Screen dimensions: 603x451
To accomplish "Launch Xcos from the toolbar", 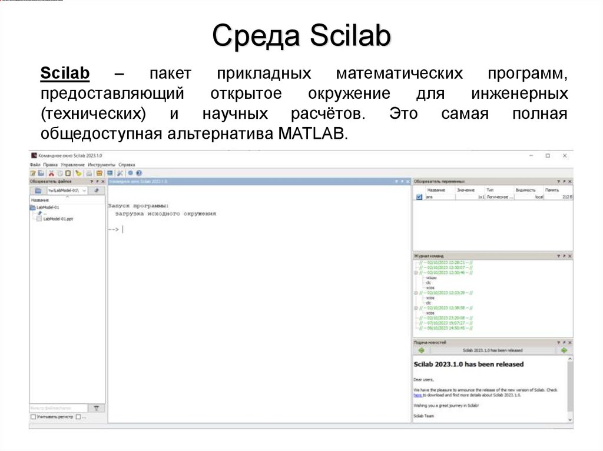I will click(x=110, y=173).
